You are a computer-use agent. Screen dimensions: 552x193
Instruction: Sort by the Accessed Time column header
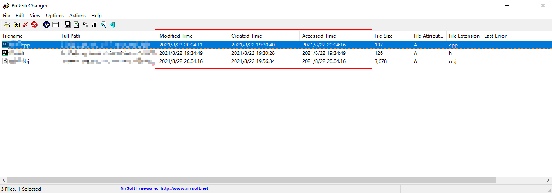coord(336,36)
